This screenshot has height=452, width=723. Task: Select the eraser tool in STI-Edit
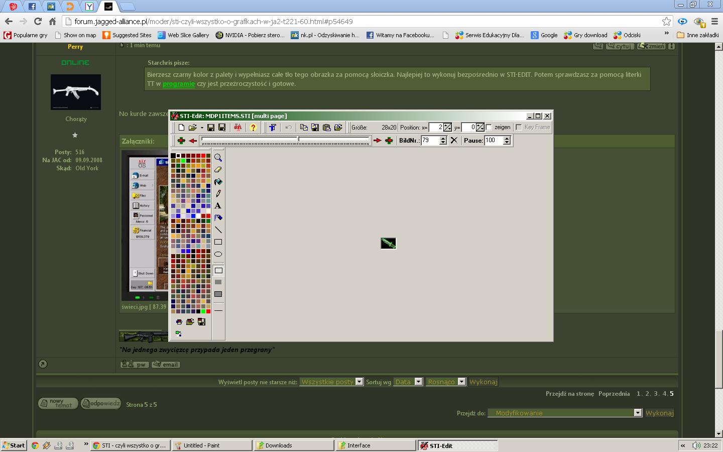(x=218, y=170)
